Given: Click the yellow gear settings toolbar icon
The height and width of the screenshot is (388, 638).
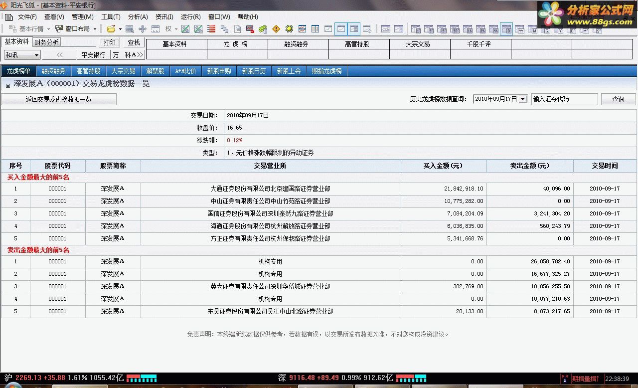Looking at the screenshot, I should click(x=289, y=29).
